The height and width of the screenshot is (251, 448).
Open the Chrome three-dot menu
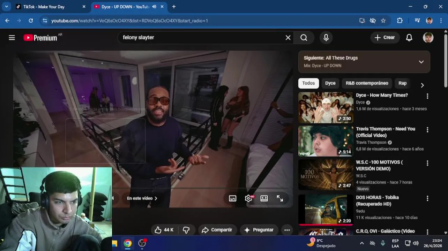tap(440, 21)
